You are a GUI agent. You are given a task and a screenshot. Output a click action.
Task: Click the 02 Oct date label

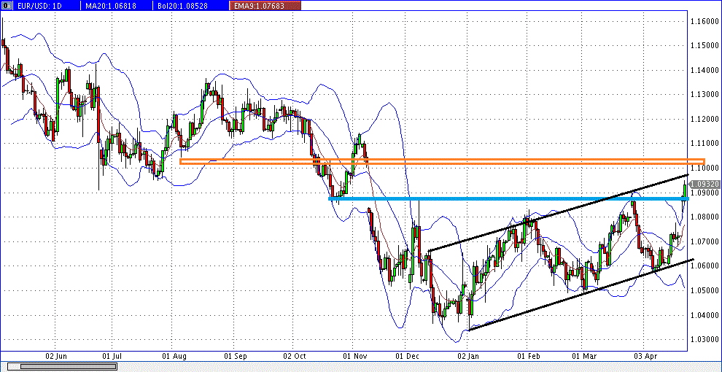(294, 356)
